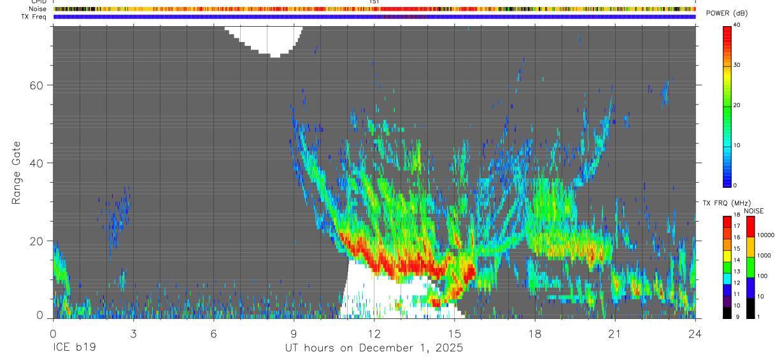Click the 24 tick on UT hours axis
The height and width of the screenshot is (361, 782).
coord(695,333)
